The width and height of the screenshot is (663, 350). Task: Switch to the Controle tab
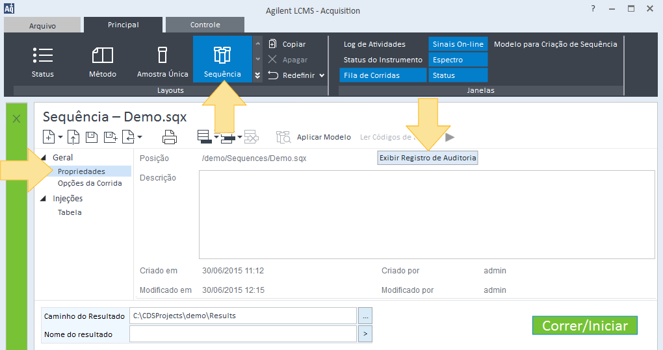pyautogui.click(x=205, y=25)
